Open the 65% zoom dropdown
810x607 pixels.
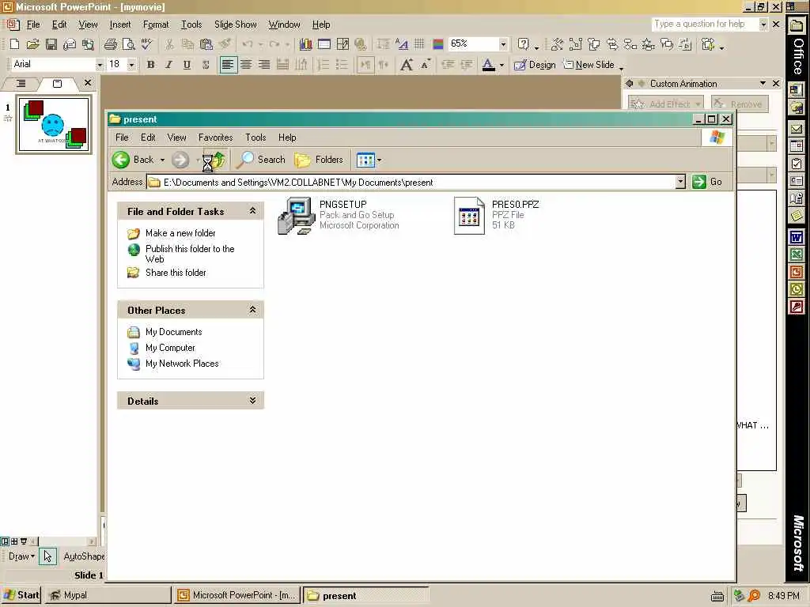coord(502,44)
